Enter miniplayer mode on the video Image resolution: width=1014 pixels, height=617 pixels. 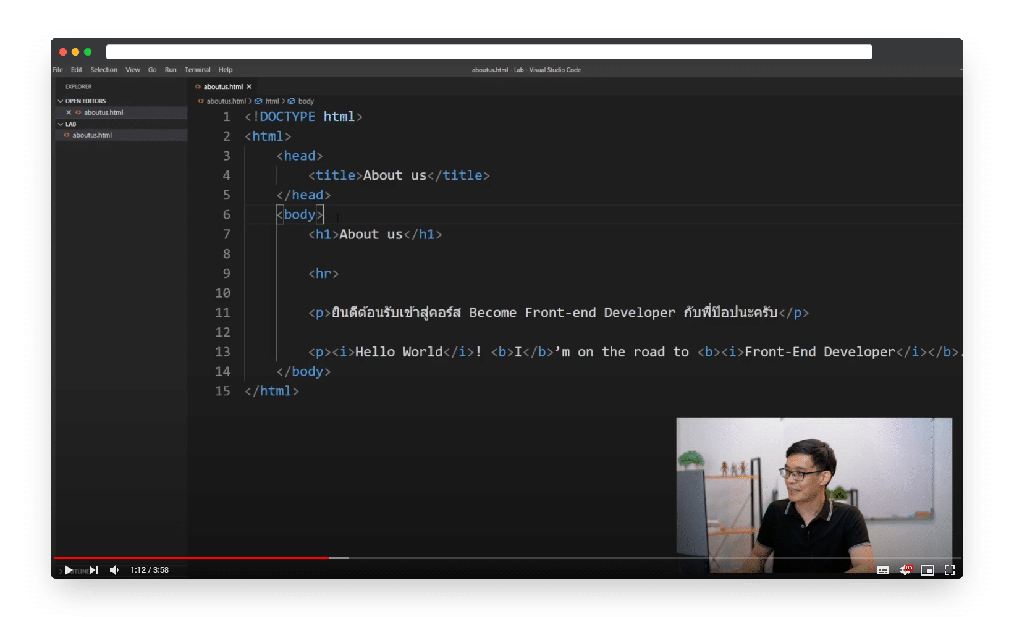[927, 570]
